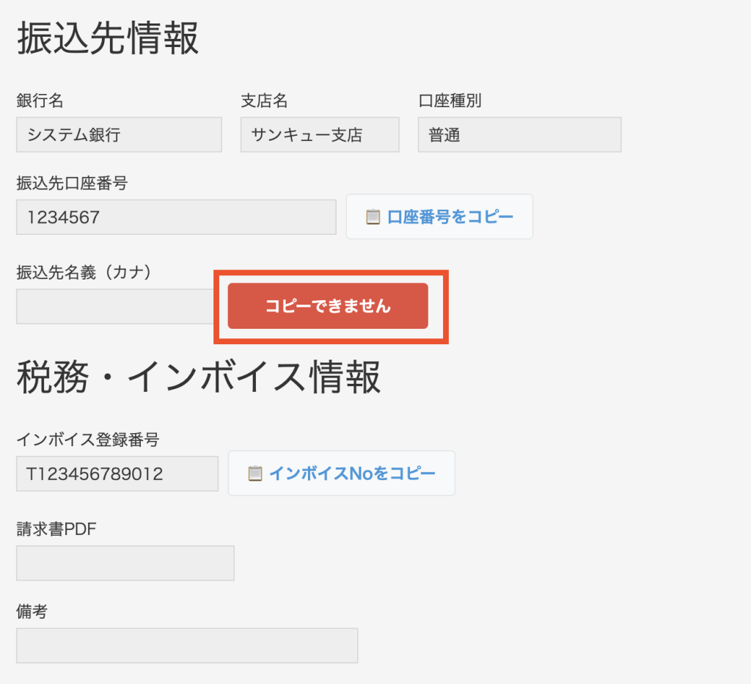
Task: Select the インボイス登録番号 field showing T123456789012
Action: (x=117, y=473)
